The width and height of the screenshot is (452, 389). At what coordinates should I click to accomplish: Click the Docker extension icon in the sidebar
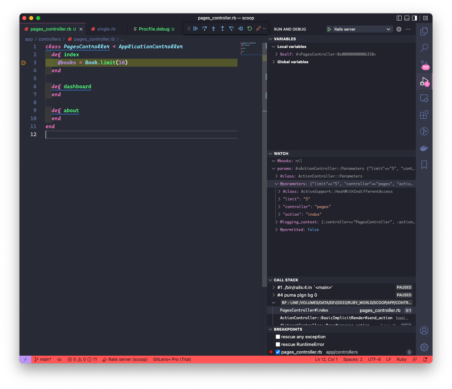[x=424, y=148]
